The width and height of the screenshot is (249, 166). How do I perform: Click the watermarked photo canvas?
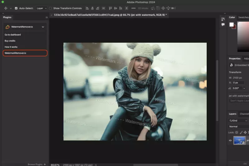pos(135,92)
